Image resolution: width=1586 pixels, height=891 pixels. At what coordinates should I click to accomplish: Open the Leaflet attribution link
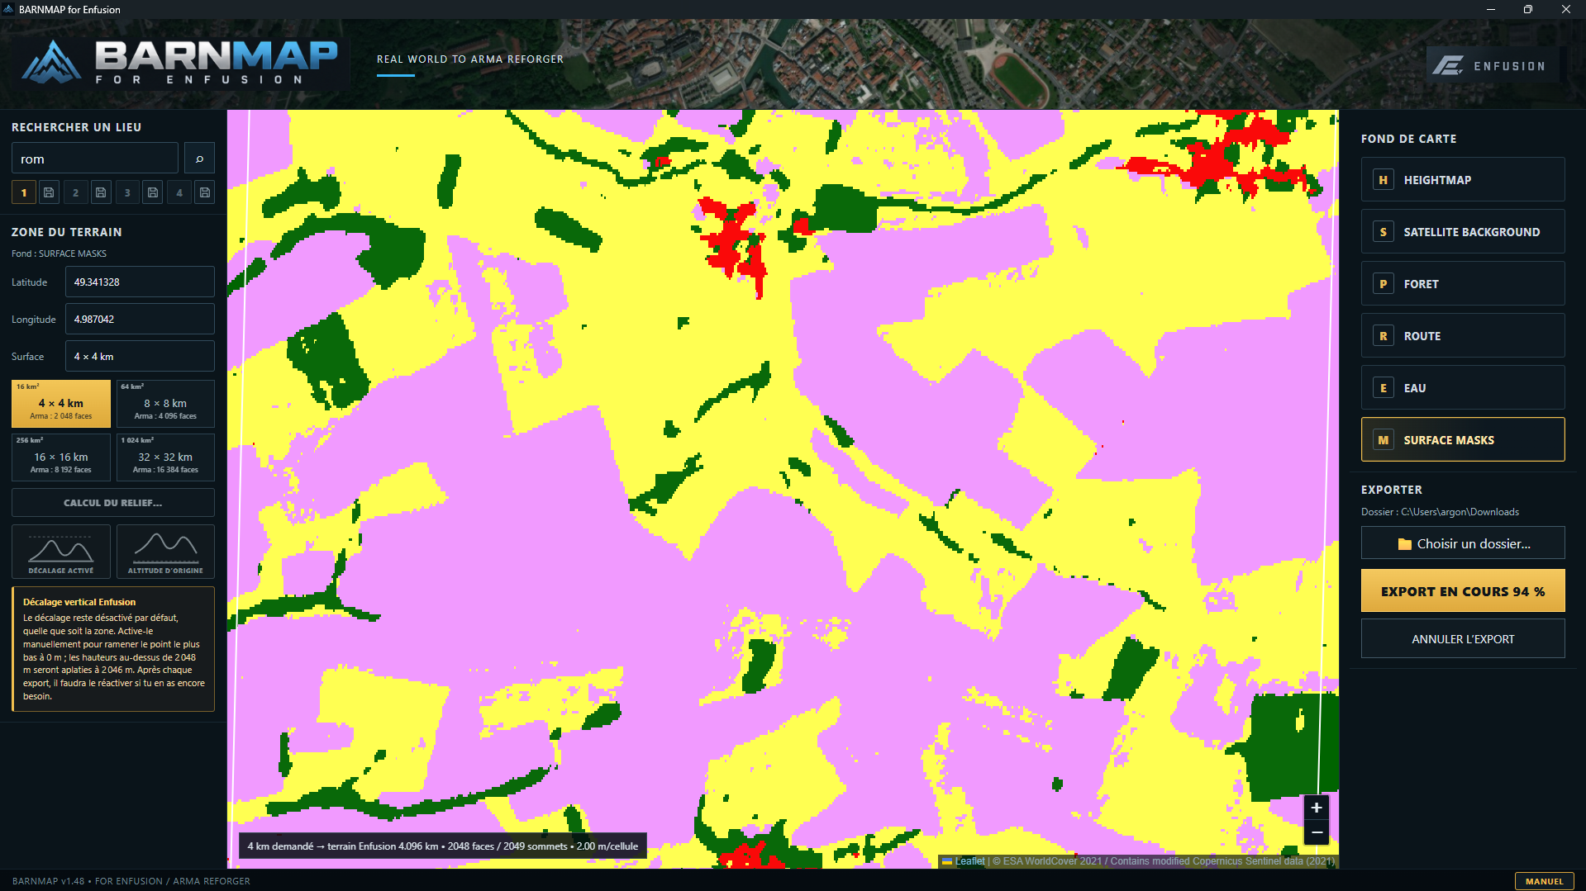[969, 861]
